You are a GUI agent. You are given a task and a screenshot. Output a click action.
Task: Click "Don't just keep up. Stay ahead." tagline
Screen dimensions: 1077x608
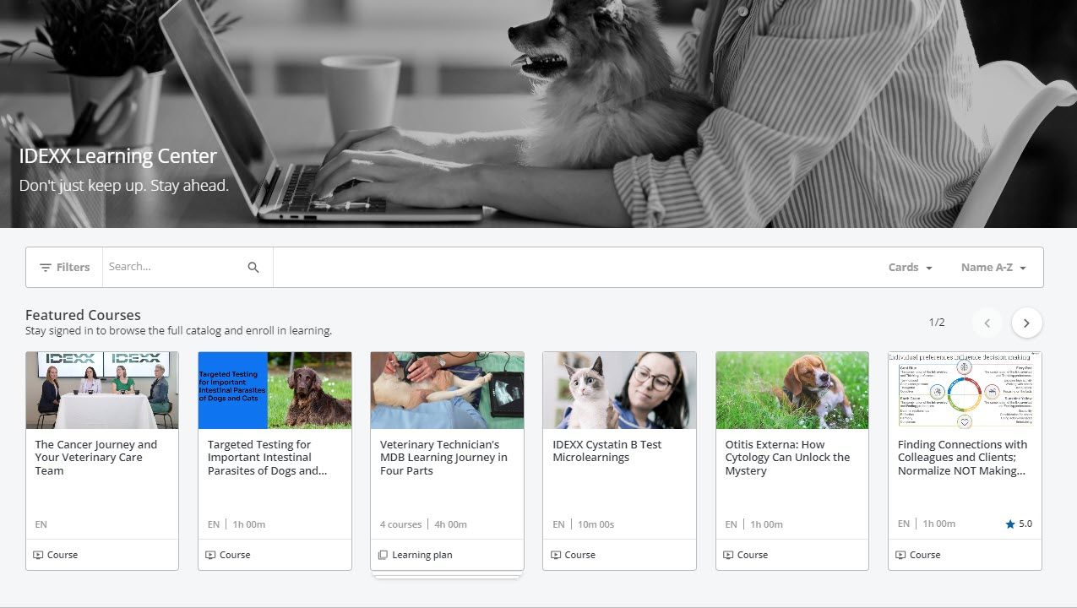pyautogui.click(x=124, y=185)
